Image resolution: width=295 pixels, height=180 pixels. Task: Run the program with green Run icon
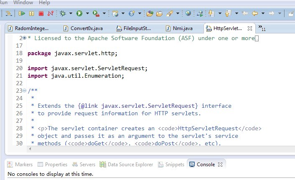[79, 13]
